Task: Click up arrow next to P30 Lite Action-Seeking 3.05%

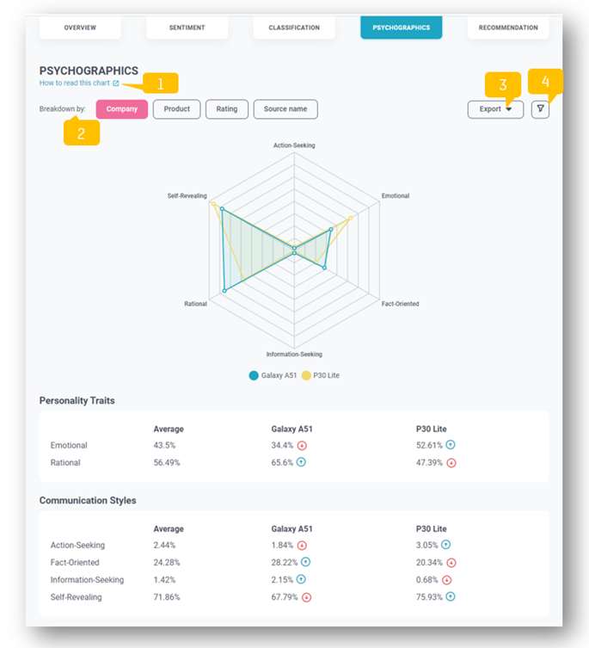Action: tap(445, 544)
